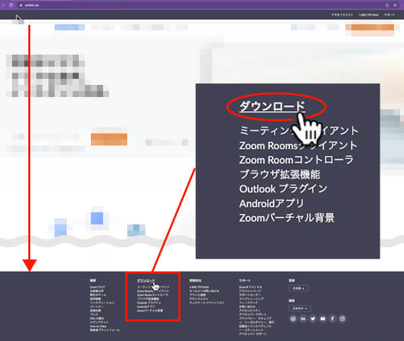Open Zoom's YouTube icon in the footer

(x=323, y=319)
